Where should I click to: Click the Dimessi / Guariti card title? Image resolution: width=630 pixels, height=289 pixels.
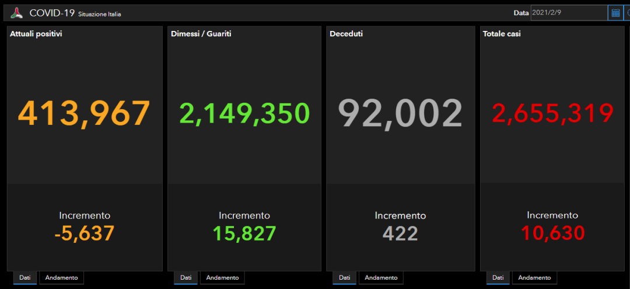[201, 34]
